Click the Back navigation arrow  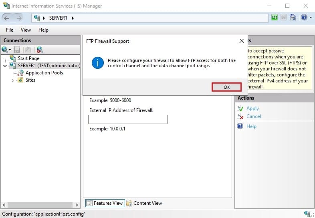pyautogui.click(x=6, y=18)
